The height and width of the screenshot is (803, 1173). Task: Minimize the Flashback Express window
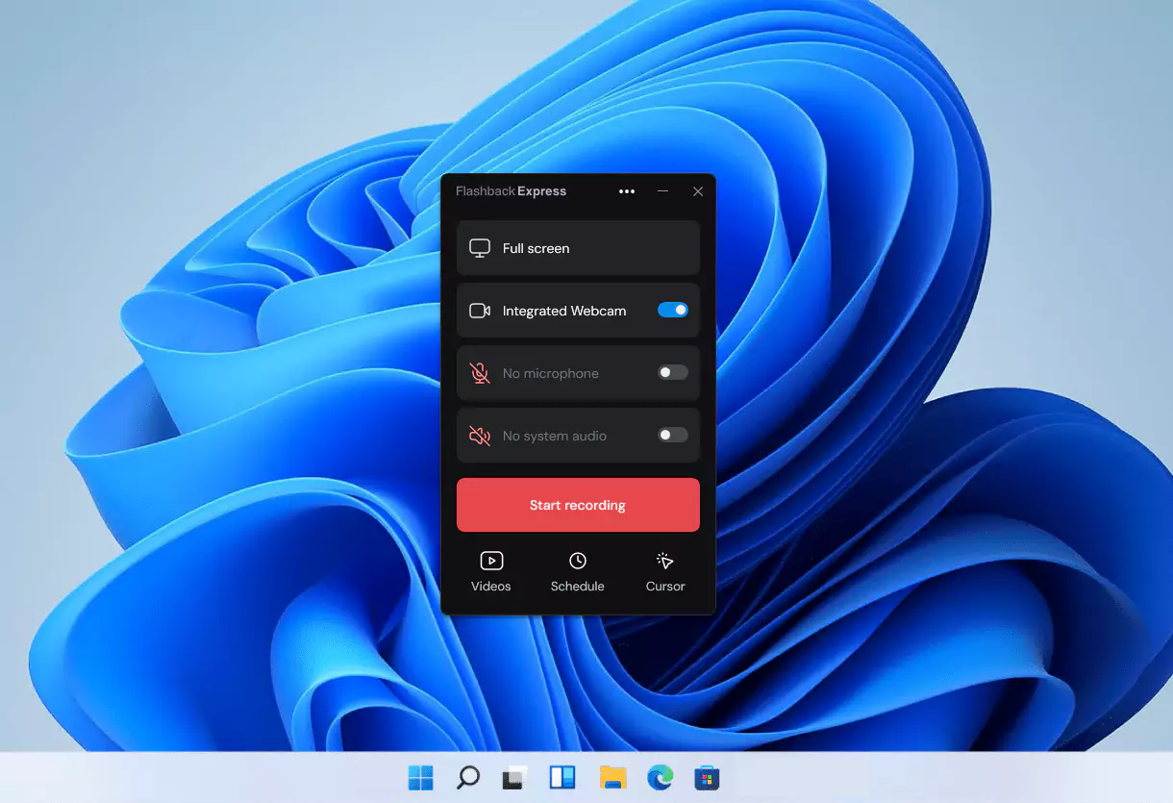tap(662, 191)
